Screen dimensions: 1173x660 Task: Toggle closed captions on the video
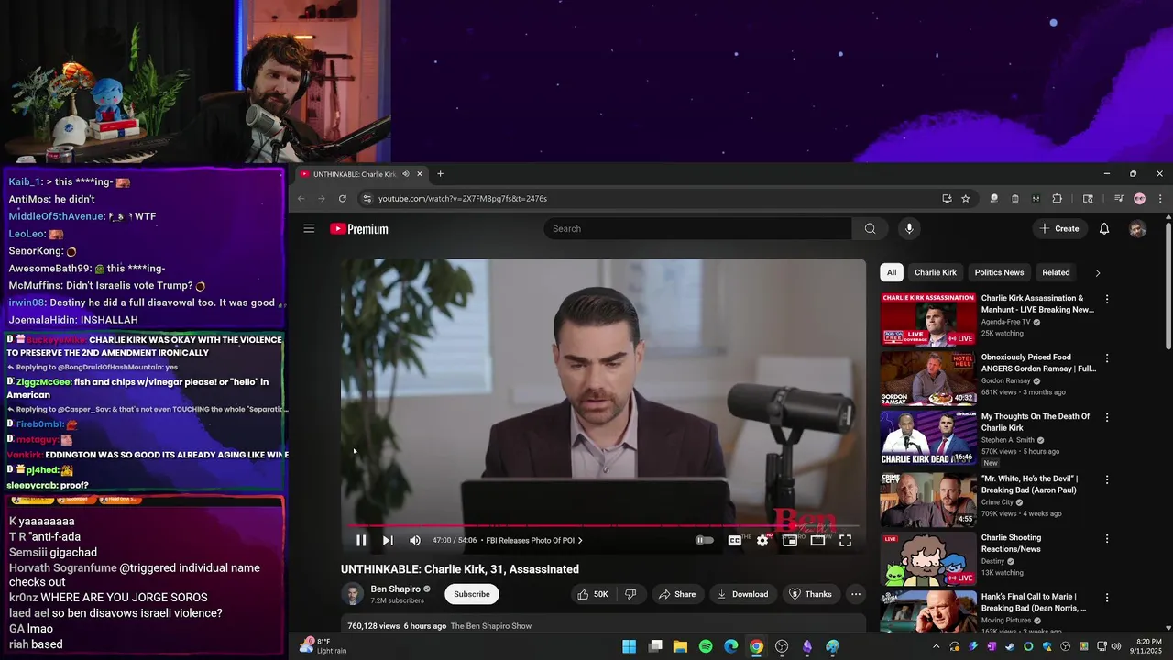[x=734, y=541]
